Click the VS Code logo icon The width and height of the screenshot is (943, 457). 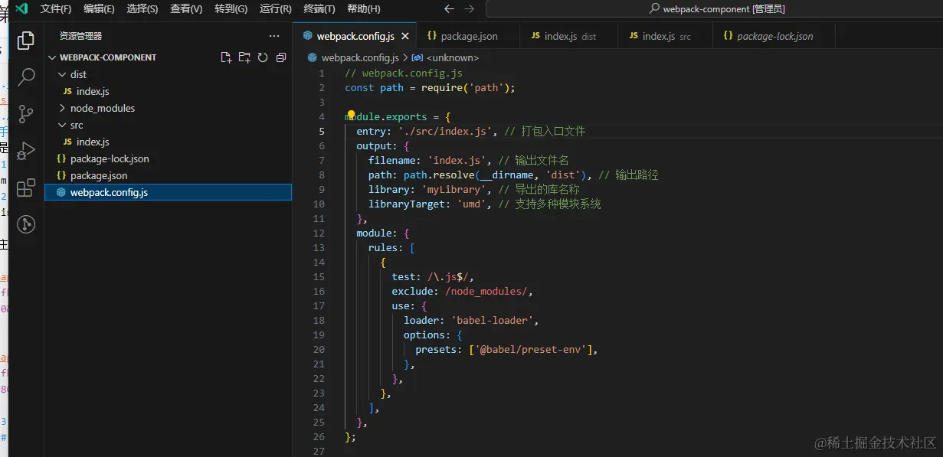tap(21, 8)
